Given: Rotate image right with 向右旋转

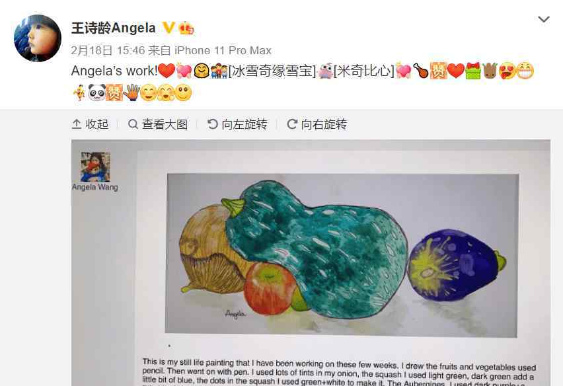Looking at the screenshot, I should 317,124.
